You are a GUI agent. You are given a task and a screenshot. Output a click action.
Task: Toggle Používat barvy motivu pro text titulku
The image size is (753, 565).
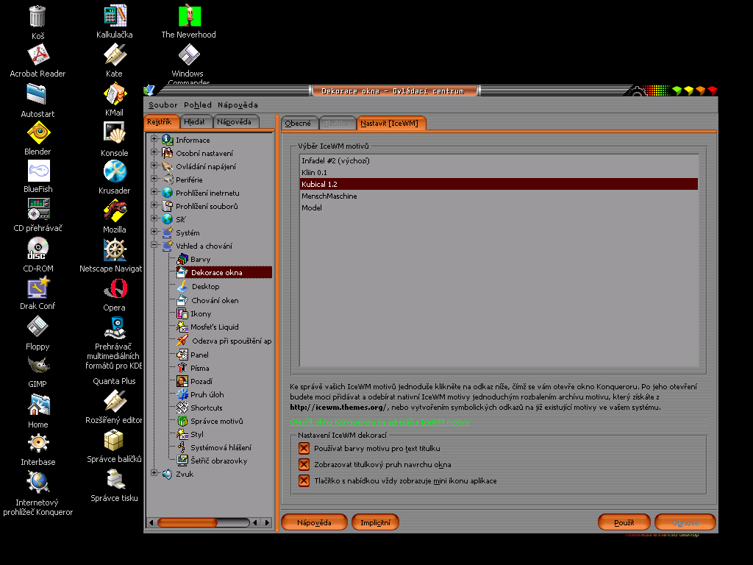tap(304, 448)
